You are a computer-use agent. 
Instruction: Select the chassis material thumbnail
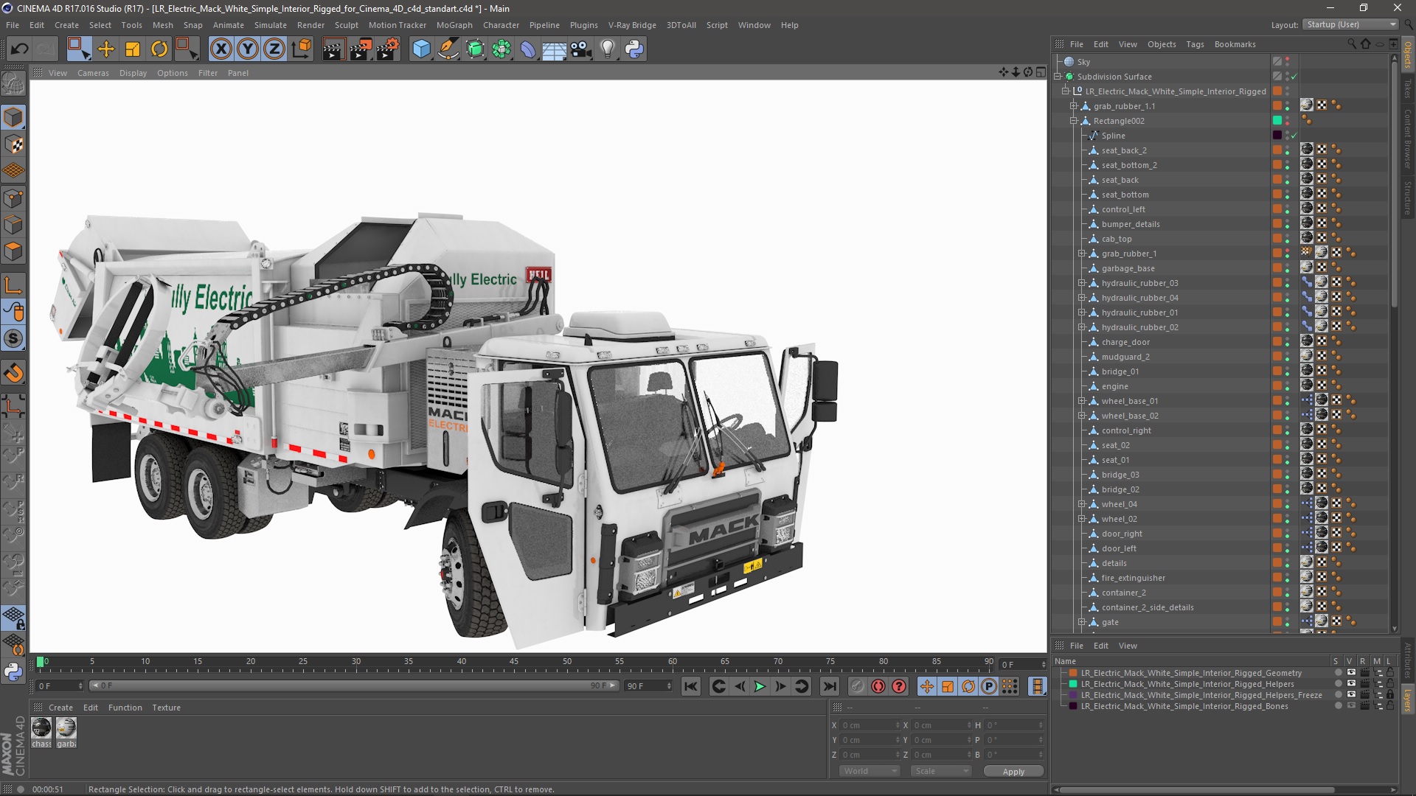[41, 728]
